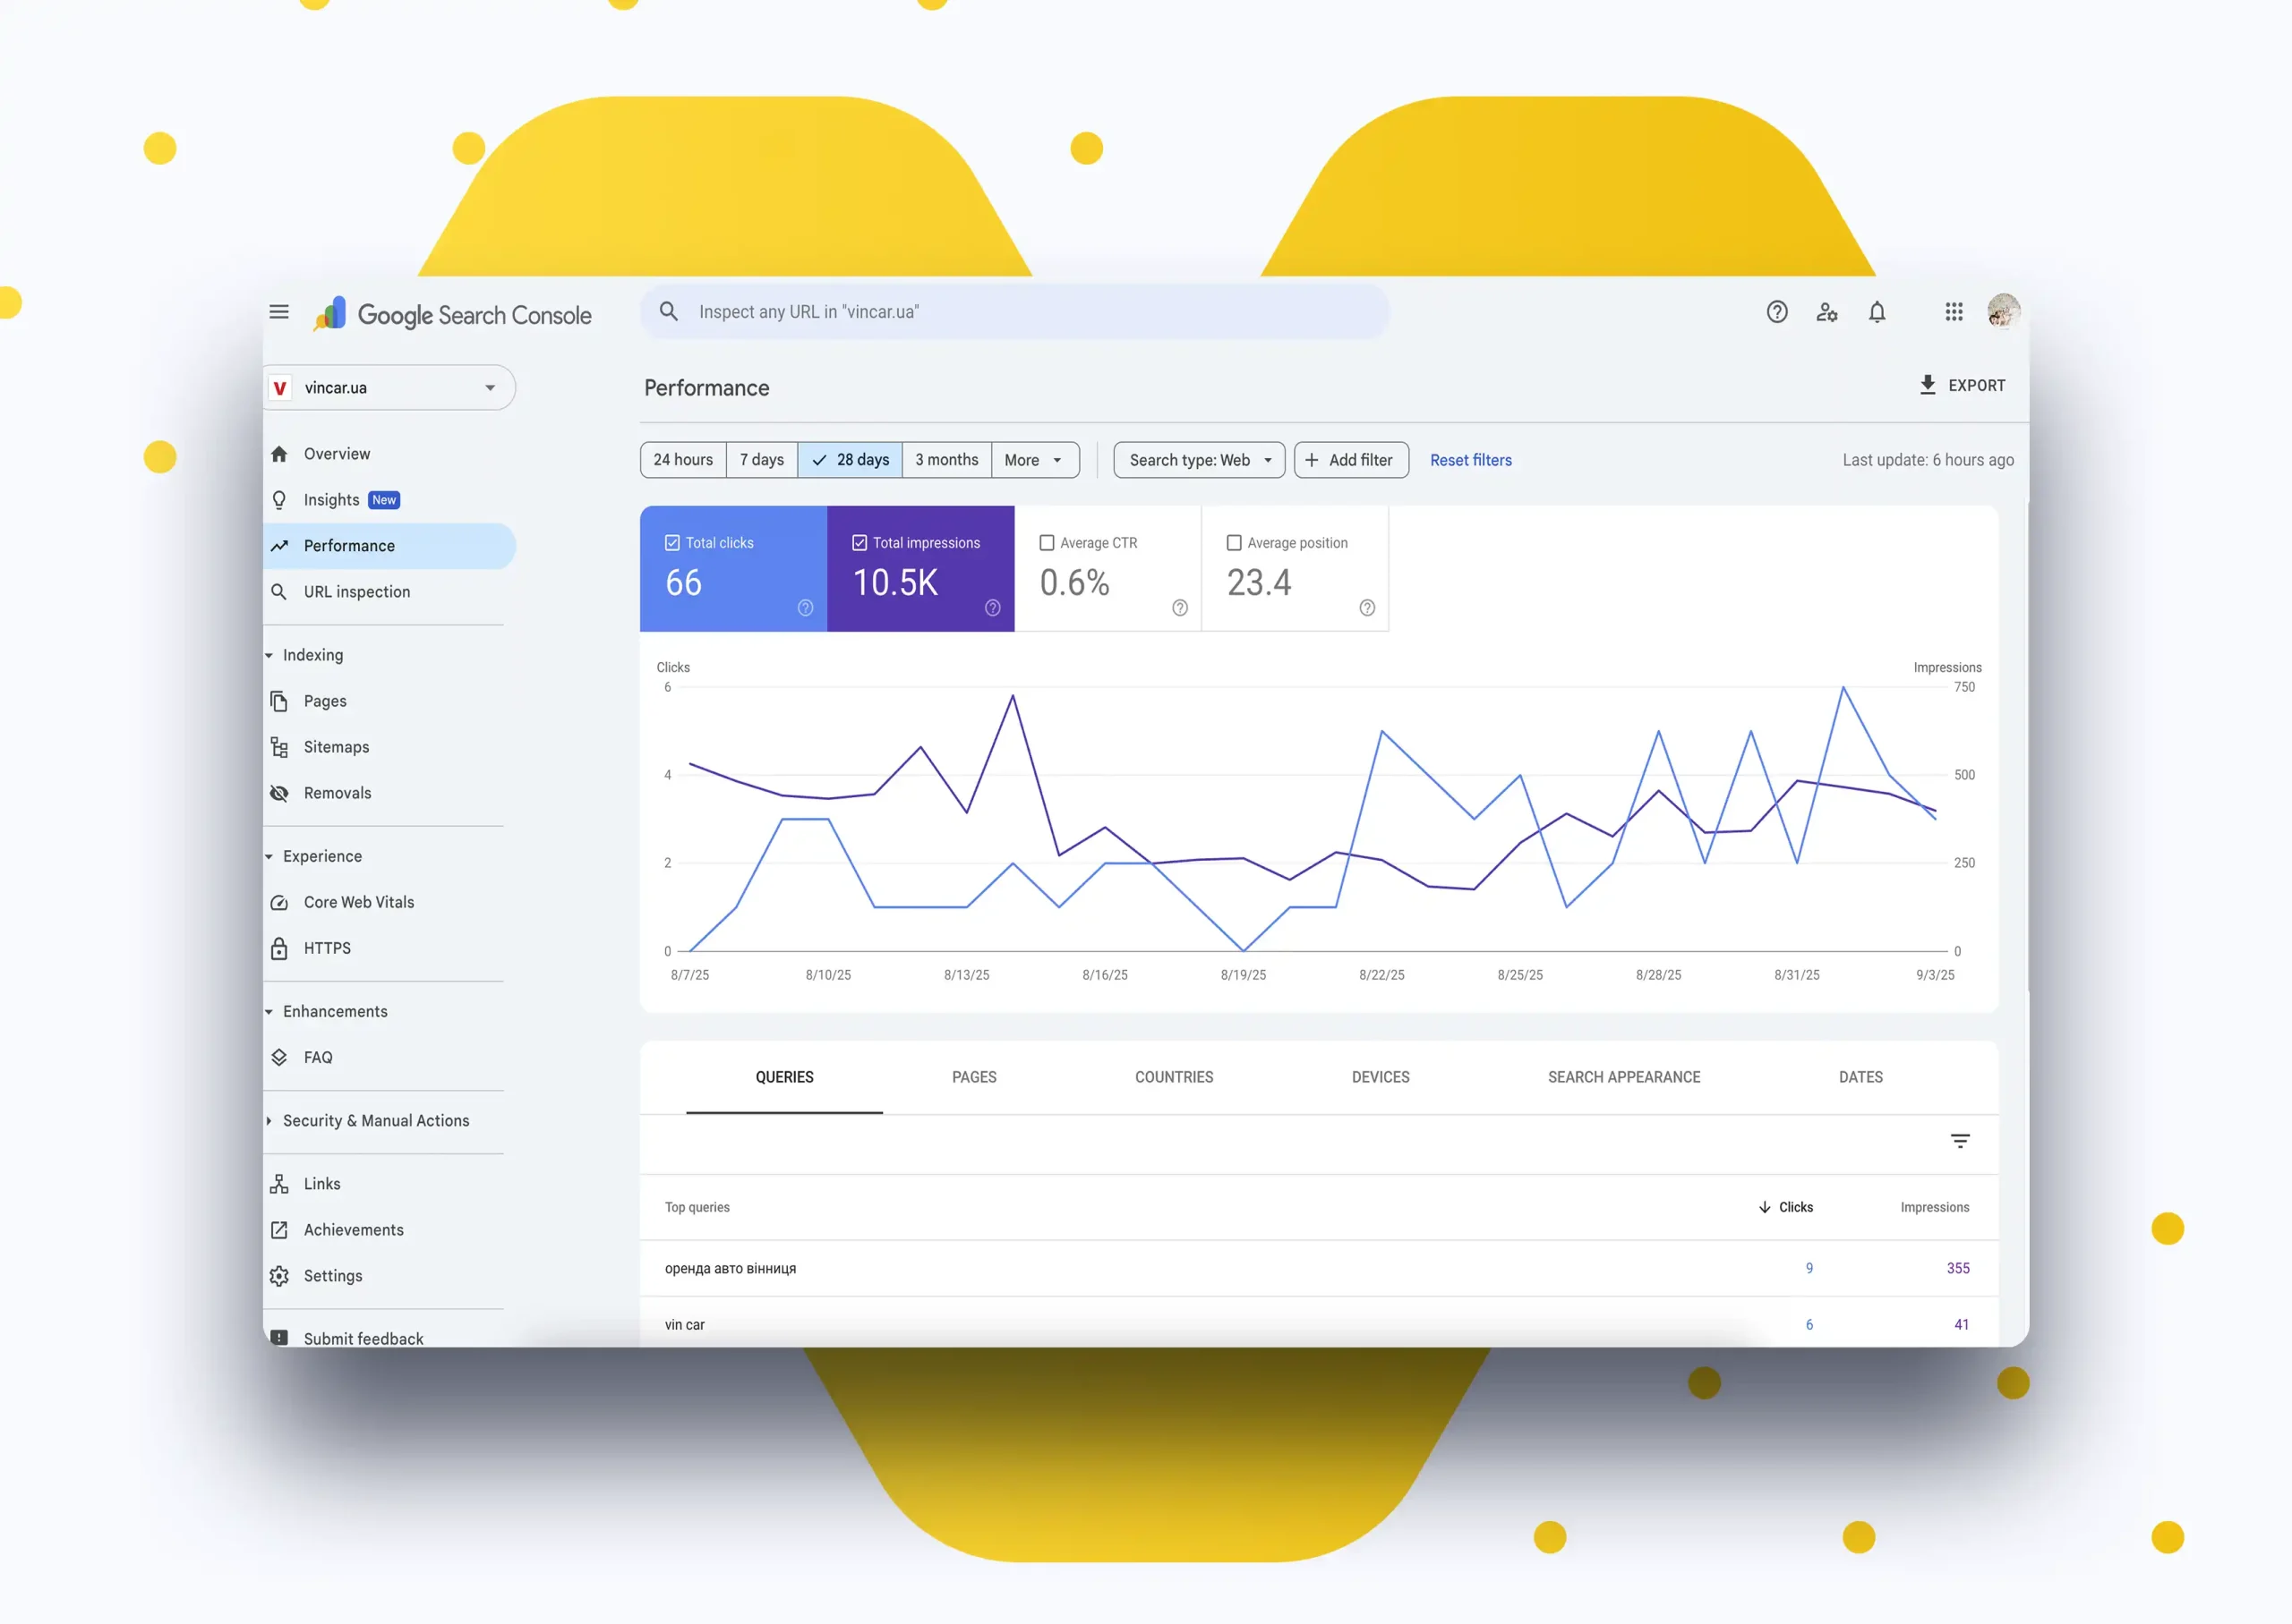The image size is (2292, 1624).
Task: Open users and permissions settings icon
Action: (1826, 312)
